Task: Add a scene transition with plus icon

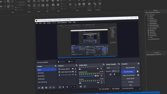Action: tap(110, 74)
